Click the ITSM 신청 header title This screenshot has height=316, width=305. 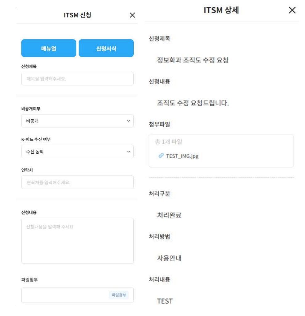click(x=77, y=15)
